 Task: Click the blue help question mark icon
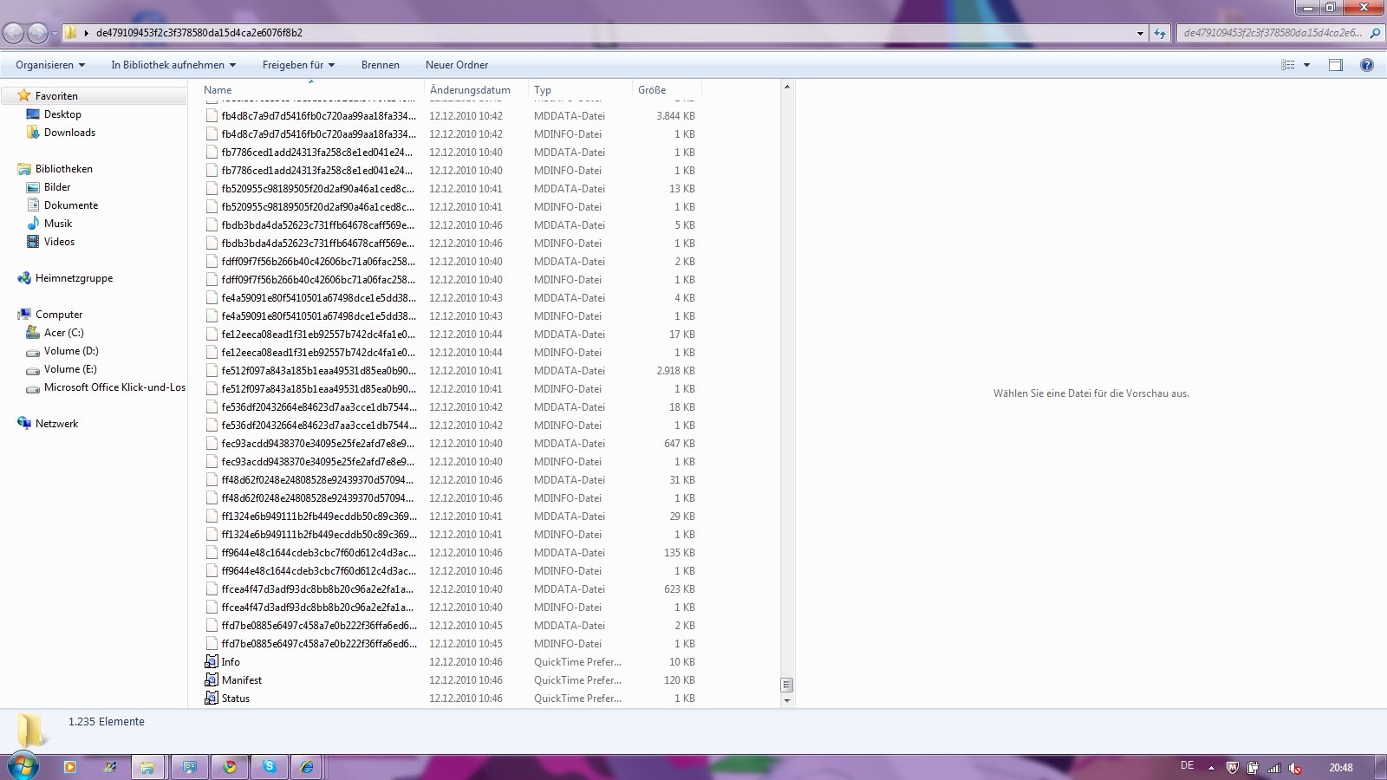pos(1367,65)
